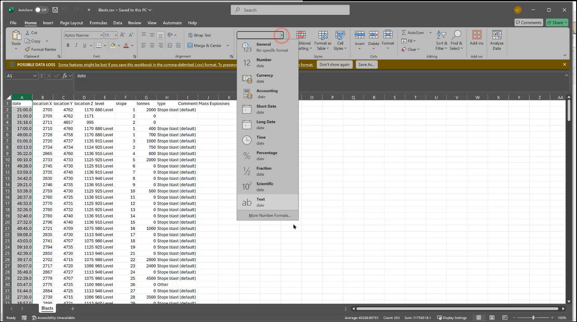The height and width of the screenshot is (322, 577).
Task: Click the Format as Table icon
Action: tap(323, 35)
